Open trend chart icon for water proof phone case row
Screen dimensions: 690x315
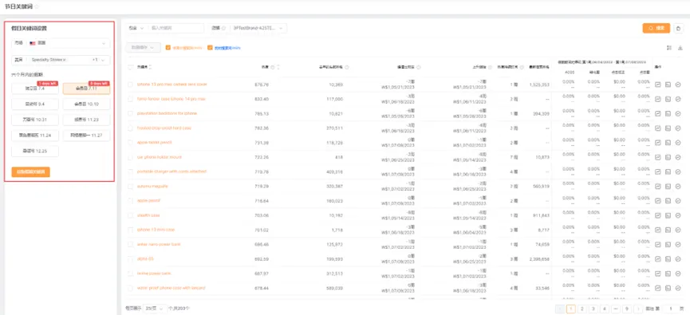point(658,288)
